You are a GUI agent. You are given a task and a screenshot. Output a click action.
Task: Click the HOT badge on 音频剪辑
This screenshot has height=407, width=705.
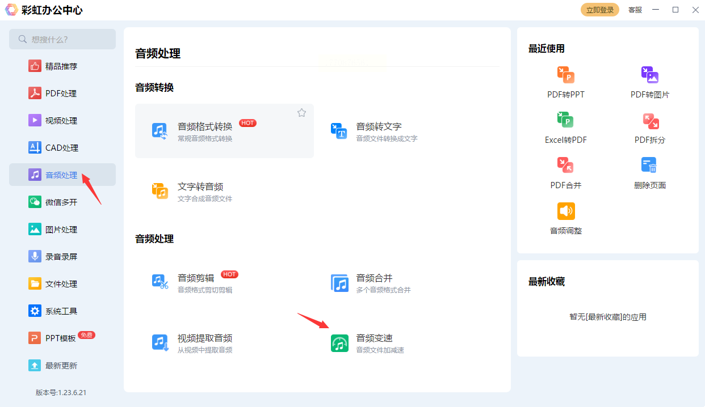tap(229, 274)
